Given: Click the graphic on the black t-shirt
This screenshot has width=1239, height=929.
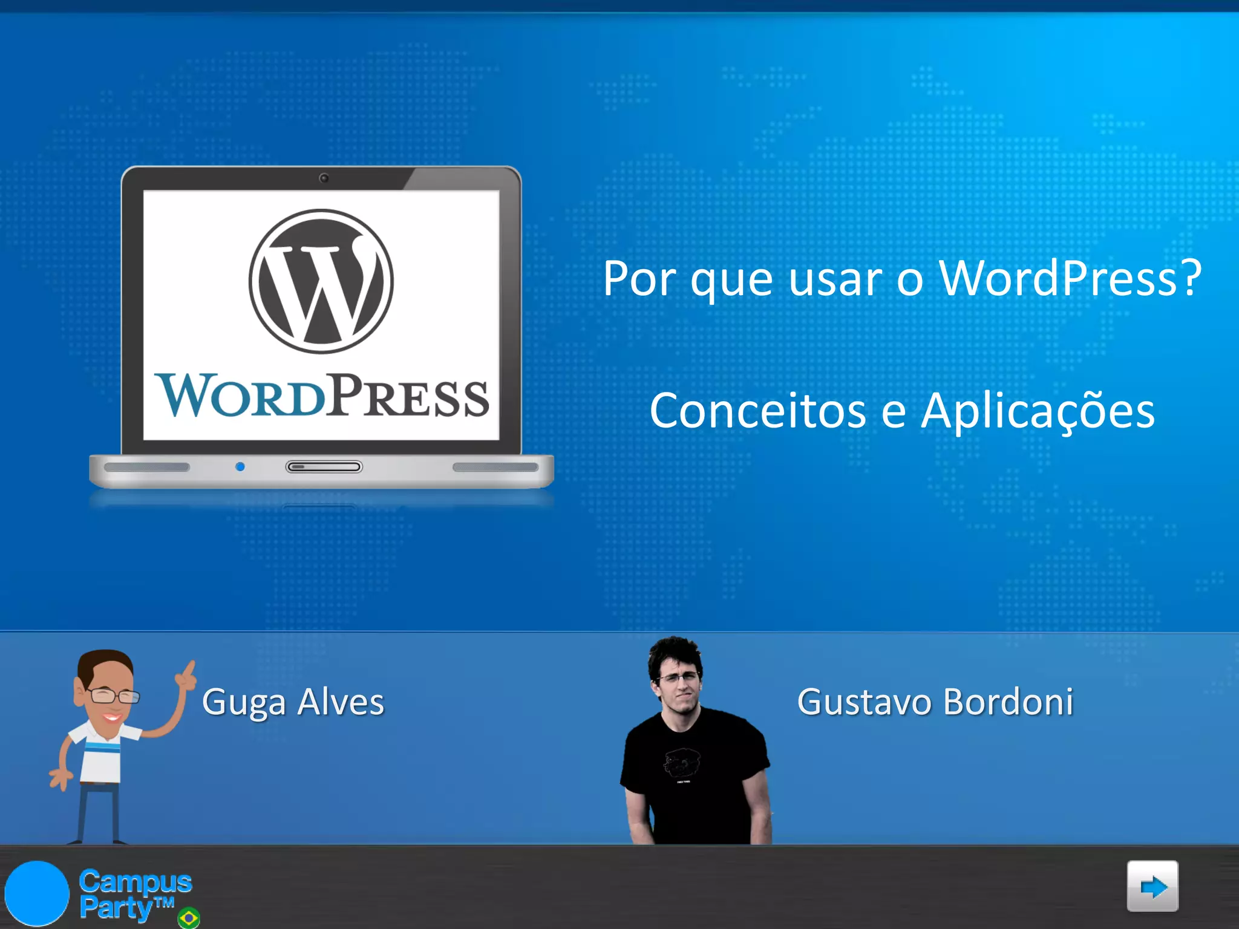Looking at the screenshot, I should [681, 763].
